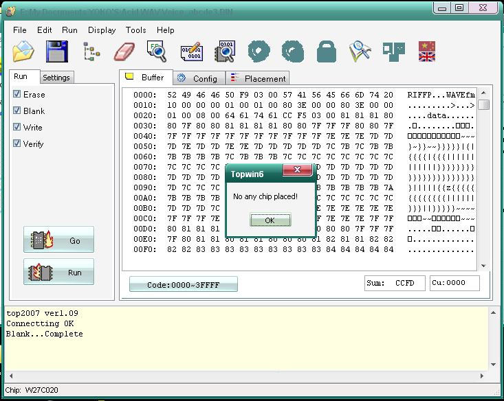This screenshot has height=401, width=504.
Task: Toggle the Write checkbox
Action: 17,127
